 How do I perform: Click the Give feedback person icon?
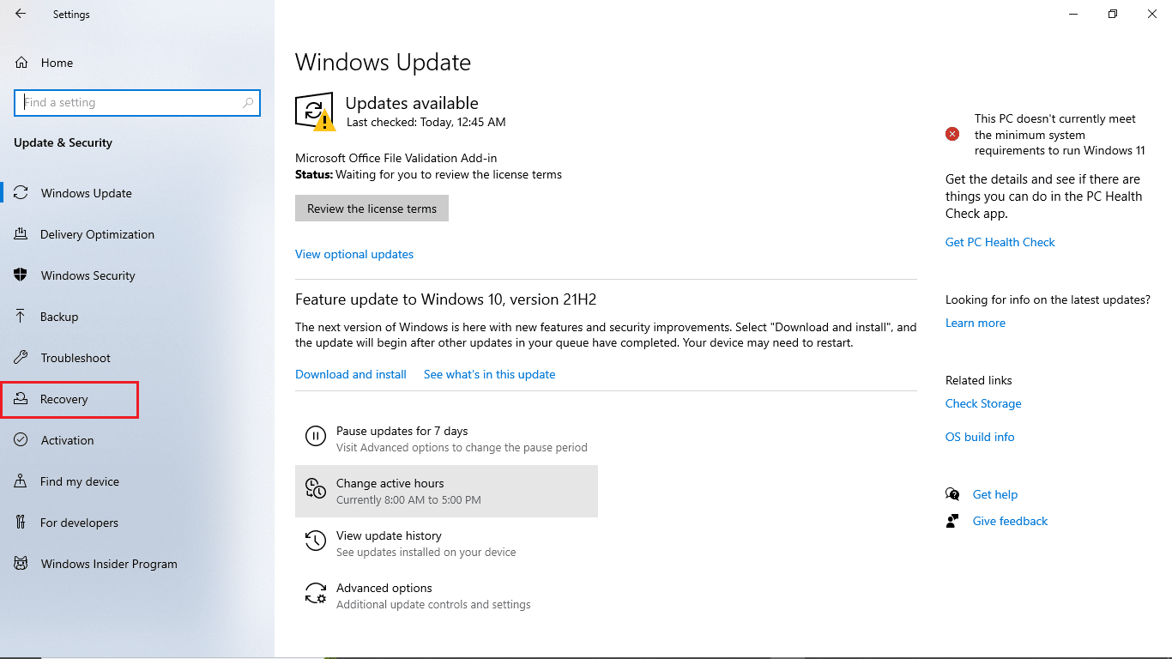click(952, 521)
